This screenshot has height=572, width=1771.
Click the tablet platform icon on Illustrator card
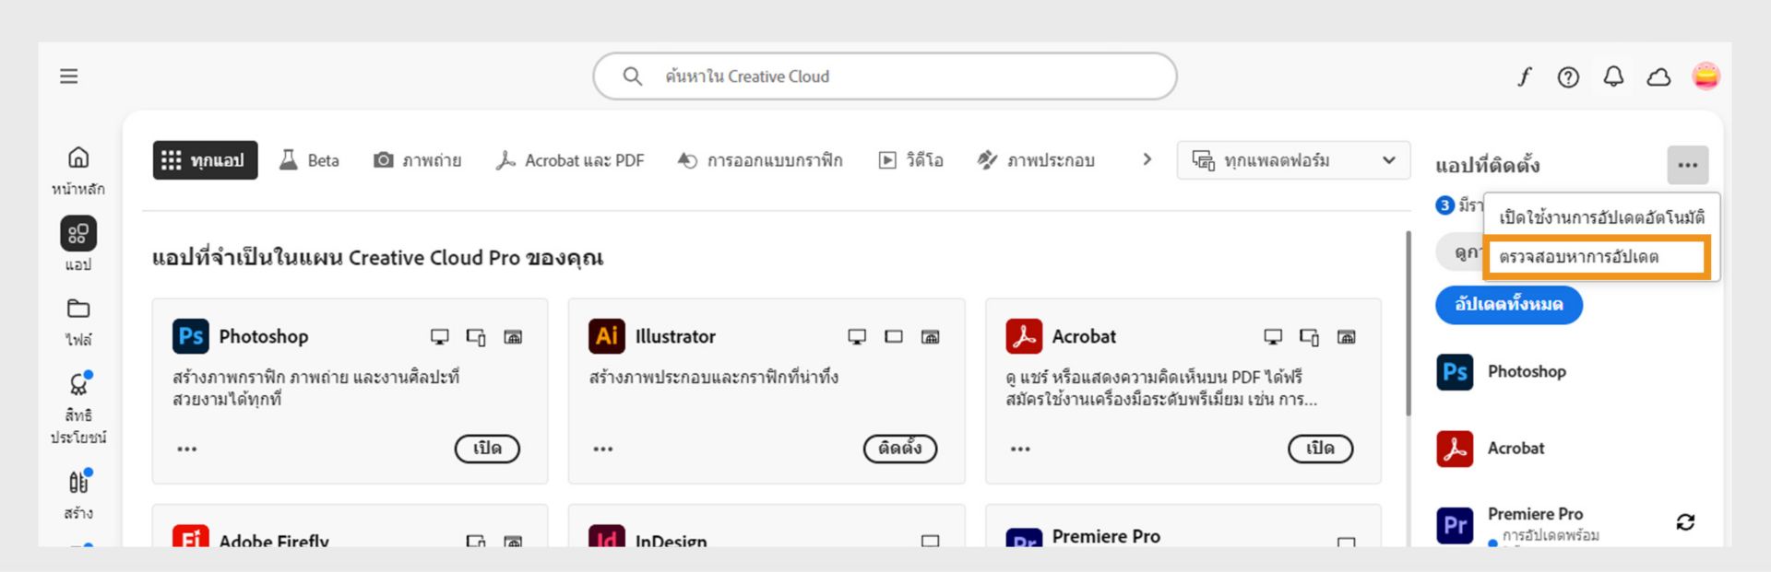click(x=894, y=337)
